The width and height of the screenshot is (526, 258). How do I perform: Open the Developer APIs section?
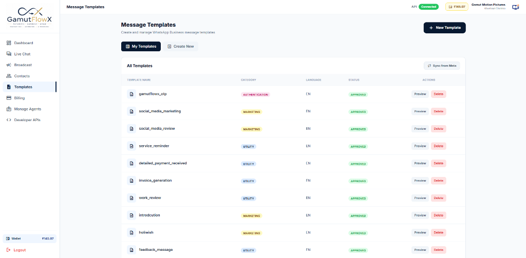[29, 120]
